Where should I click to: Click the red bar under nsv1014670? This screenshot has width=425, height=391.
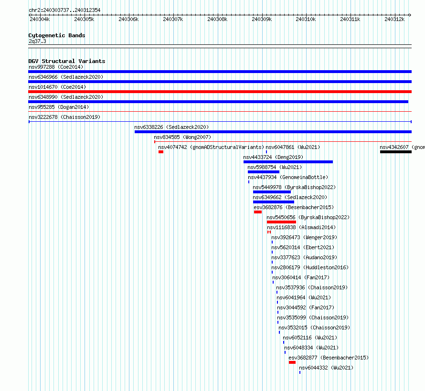click(x=220, y=92)
